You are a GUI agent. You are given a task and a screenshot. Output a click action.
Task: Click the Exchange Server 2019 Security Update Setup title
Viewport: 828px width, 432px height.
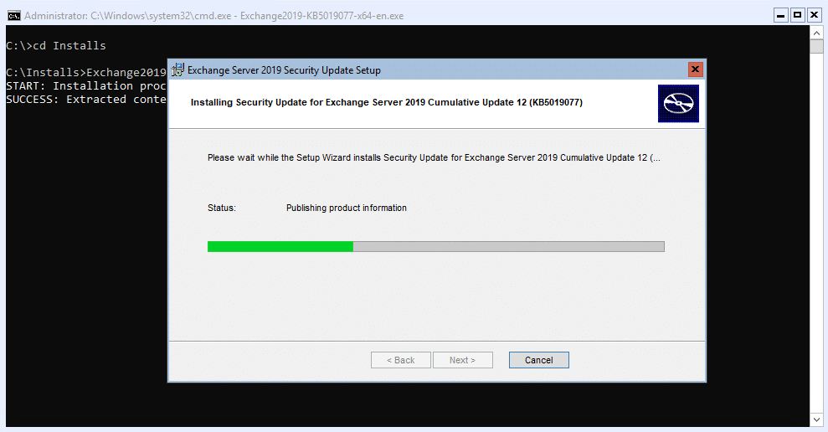(284, 70)
